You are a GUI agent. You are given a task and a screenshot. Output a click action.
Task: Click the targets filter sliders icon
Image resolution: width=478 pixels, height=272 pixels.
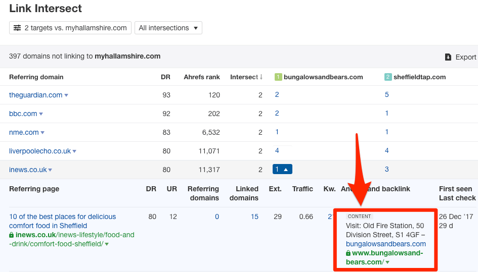[x=17, y=28]
